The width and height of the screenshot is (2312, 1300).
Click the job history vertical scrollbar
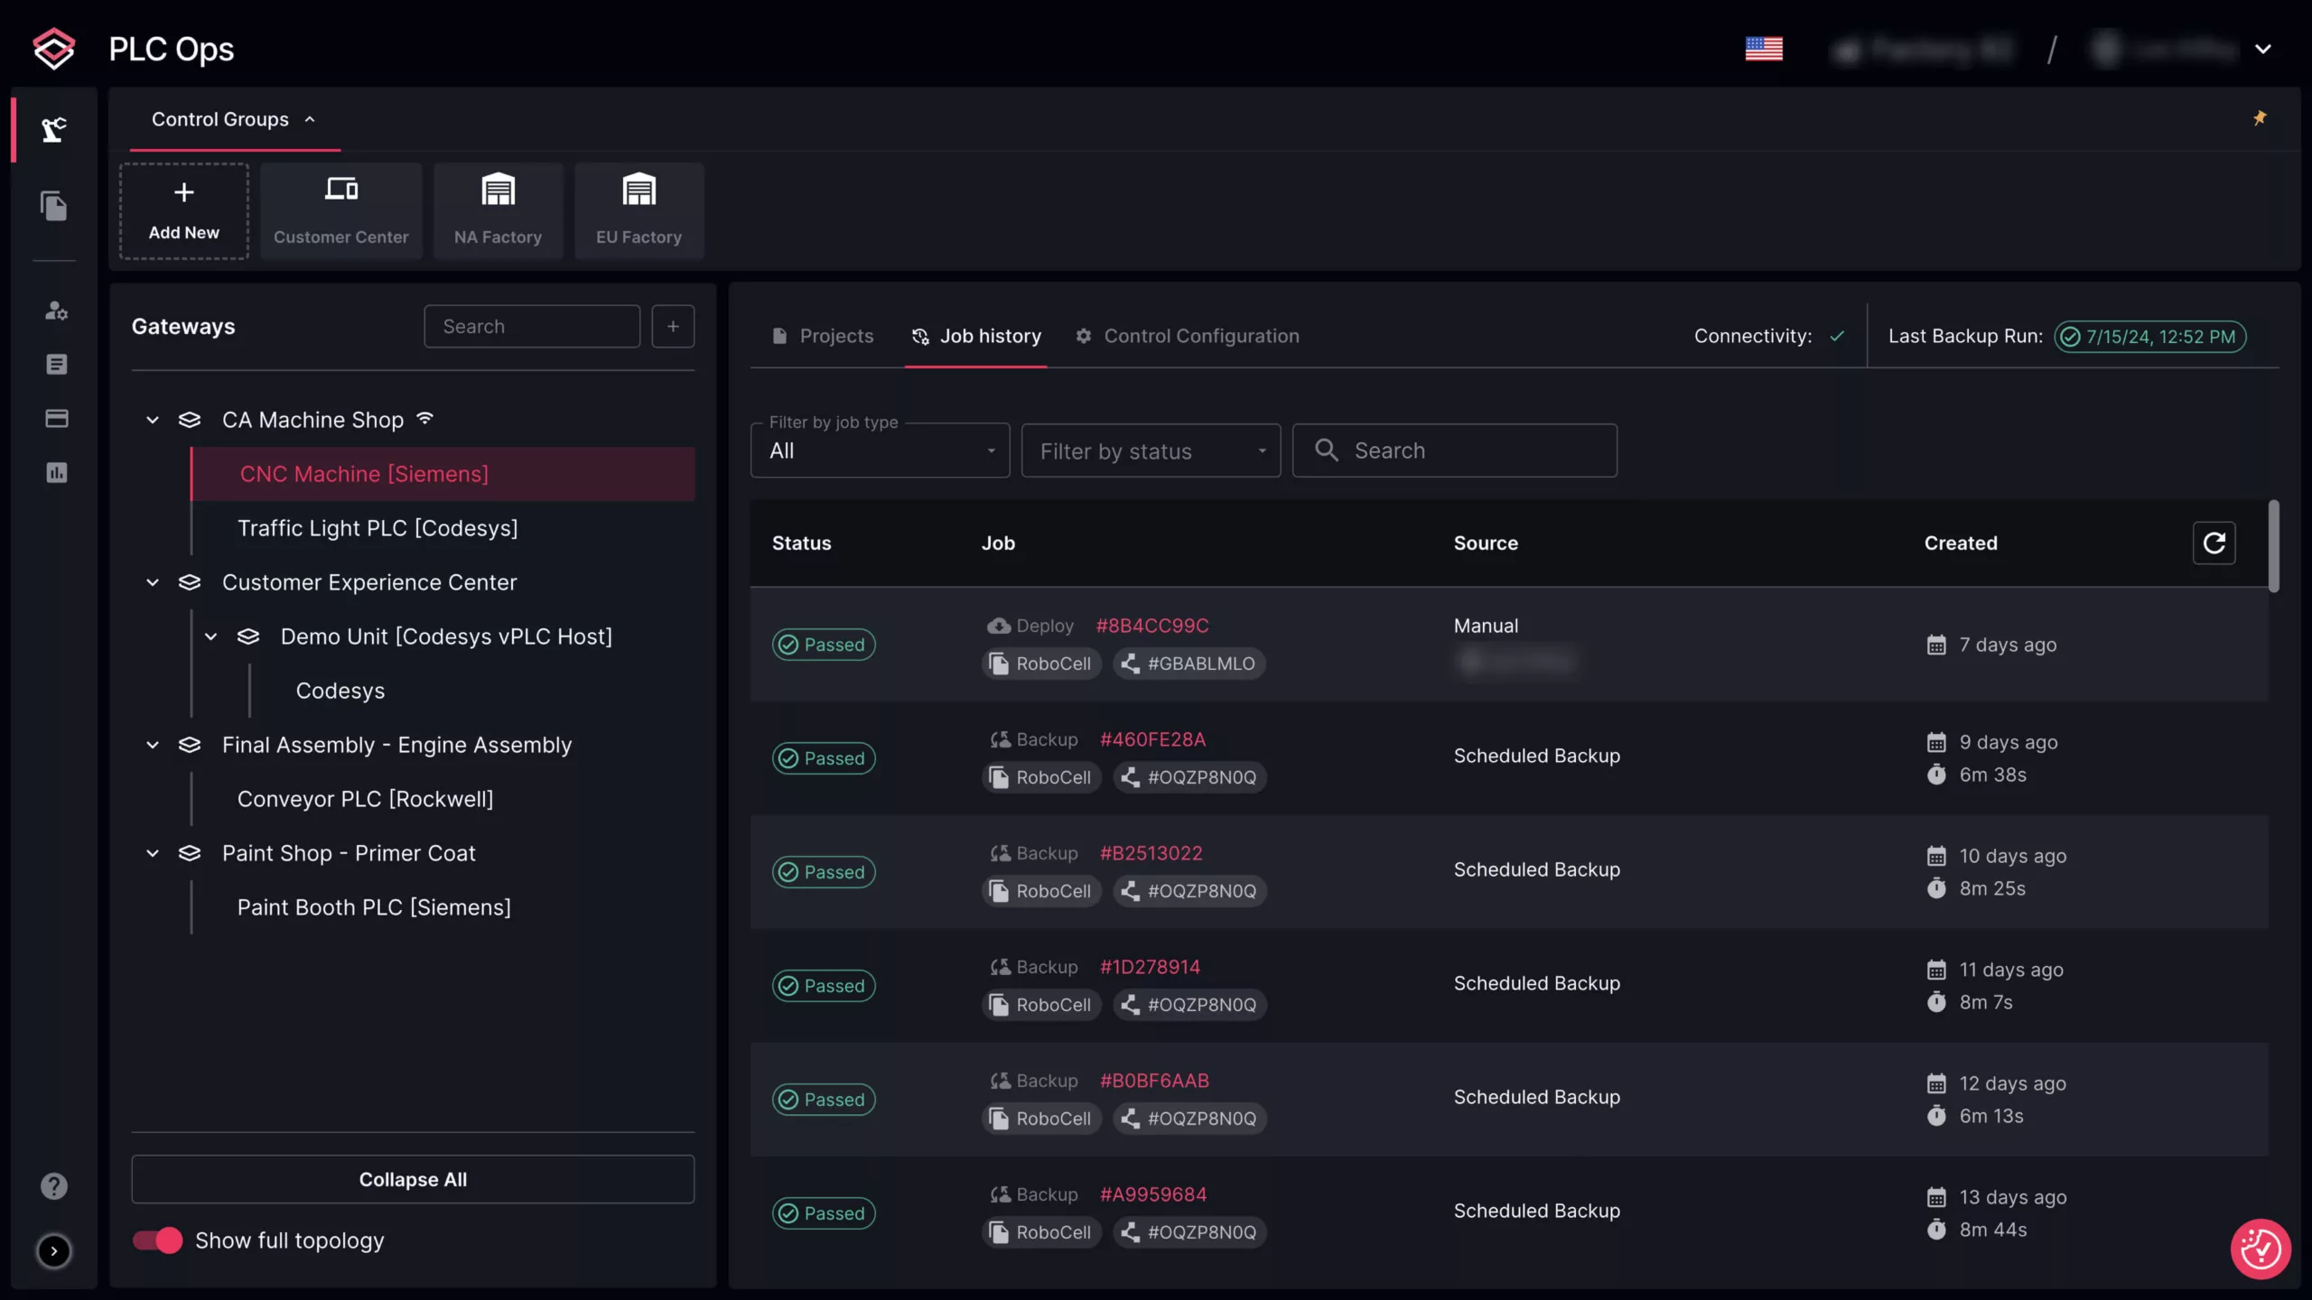coord(2273,546)
